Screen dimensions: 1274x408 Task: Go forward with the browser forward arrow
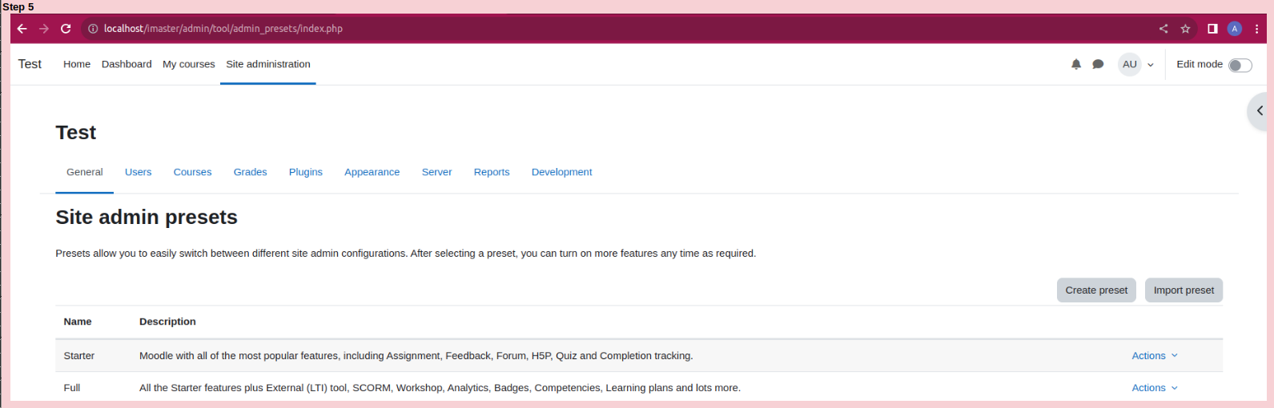tap(44, 29)
